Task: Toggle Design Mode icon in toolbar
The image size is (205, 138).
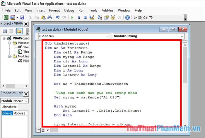Action: click(92, 18)
